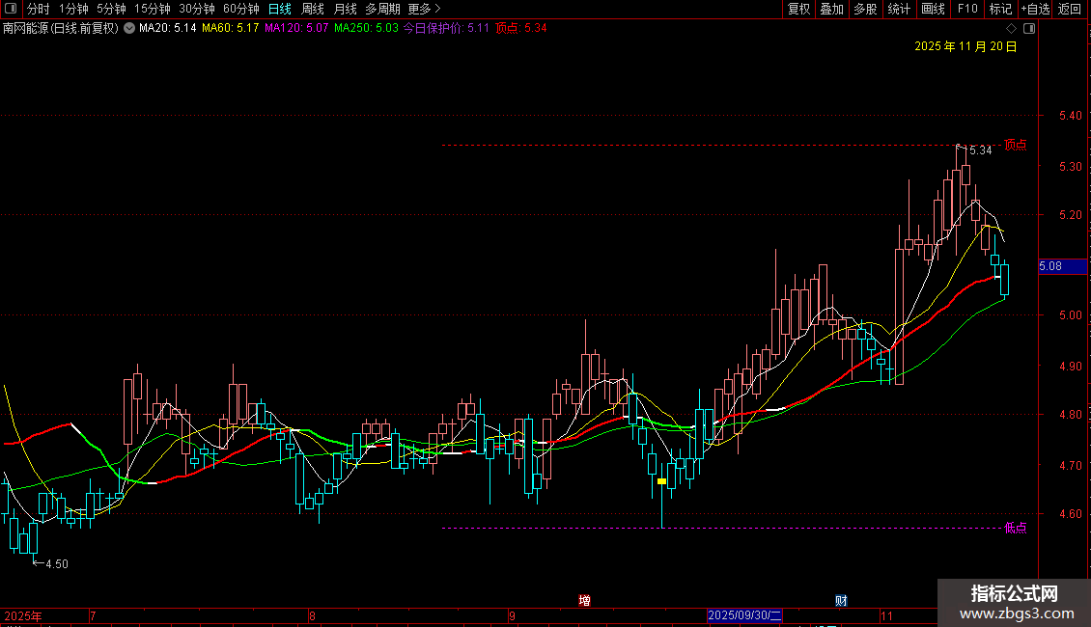Click the 复权 adjustment button

798,9
